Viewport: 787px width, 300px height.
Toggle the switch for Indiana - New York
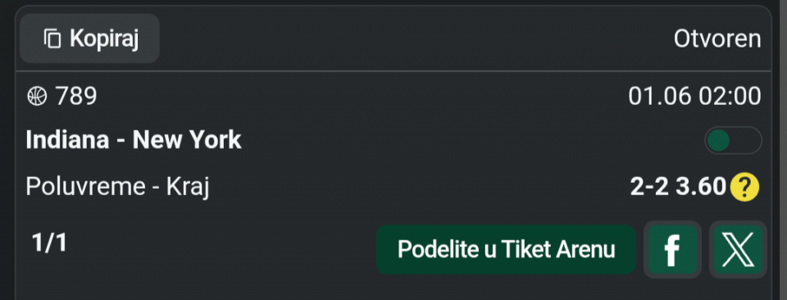point(733,140)
